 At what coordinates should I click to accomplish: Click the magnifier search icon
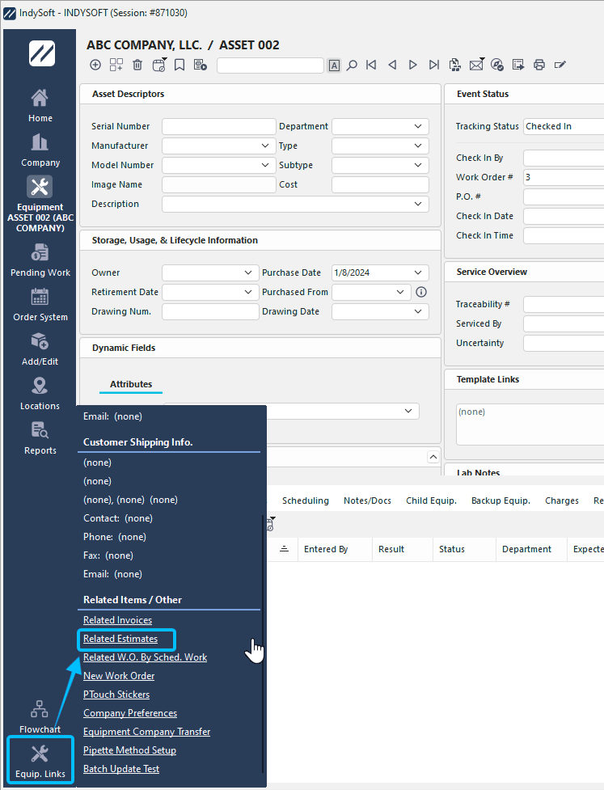352,65
